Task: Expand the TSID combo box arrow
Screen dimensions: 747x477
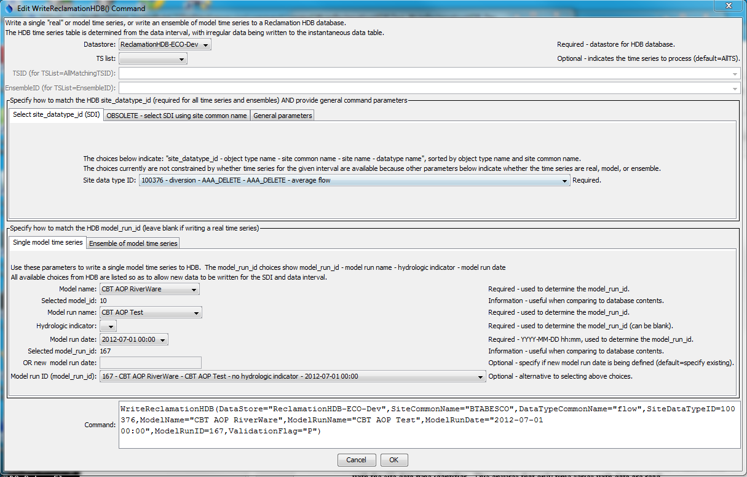Action: coord(736,73)
